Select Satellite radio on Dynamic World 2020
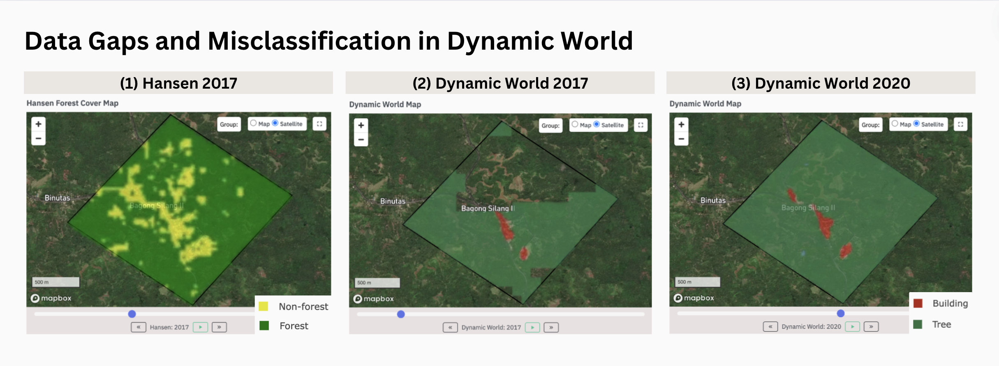The height and width of the screenshot is (366, 999). point(916,124)
